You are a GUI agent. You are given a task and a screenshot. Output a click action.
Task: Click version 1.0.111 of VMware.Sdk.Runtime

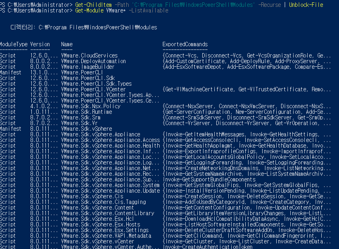[44, 112]
